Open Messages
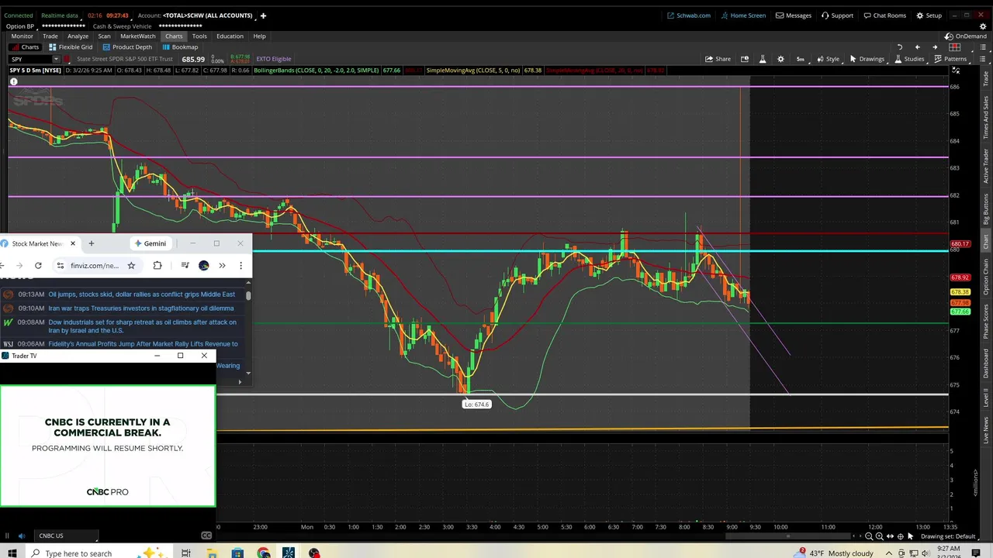Viewport: 993px width, 558px height. 794,15
